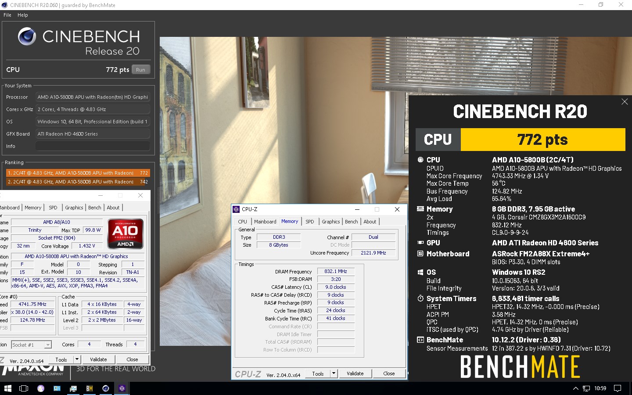Screen dimensions: 632x395
Task: Switch to the monitor-graph app on the taskbar
Action: coord(73,388)
